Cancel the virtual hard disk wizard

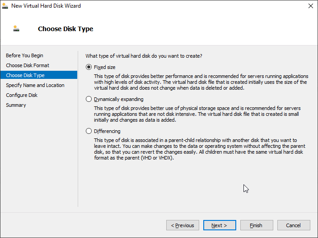coord(293,225)
